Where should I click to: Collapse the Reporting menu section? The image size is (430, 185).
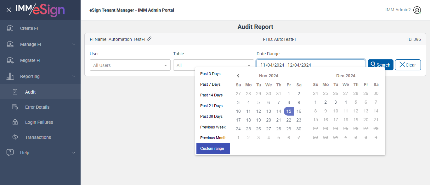74,76
